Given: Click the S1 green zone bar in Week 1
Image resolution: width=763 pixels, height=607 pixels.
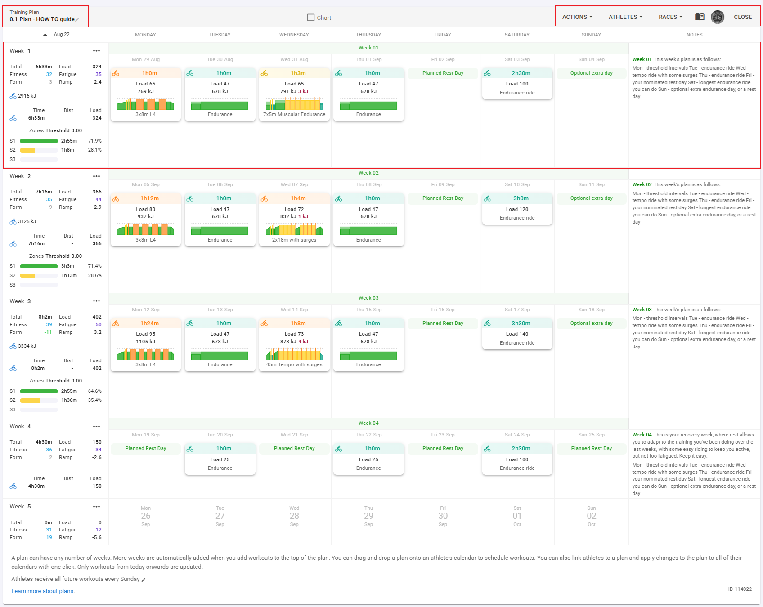Looking at the screenshot, I should click(39, 141).
